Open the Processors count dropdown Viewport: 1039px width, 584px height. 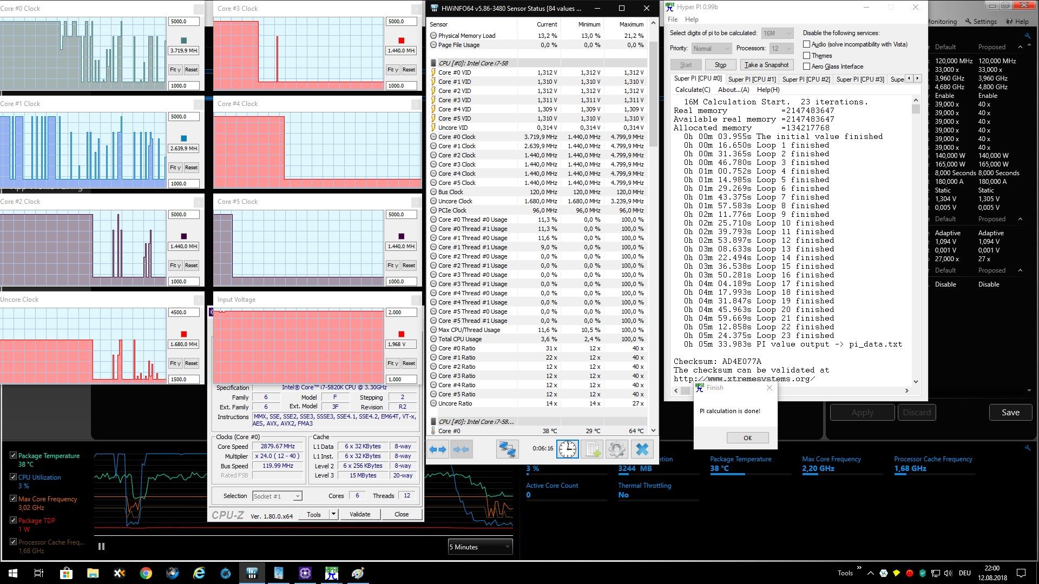click(781, 49)
